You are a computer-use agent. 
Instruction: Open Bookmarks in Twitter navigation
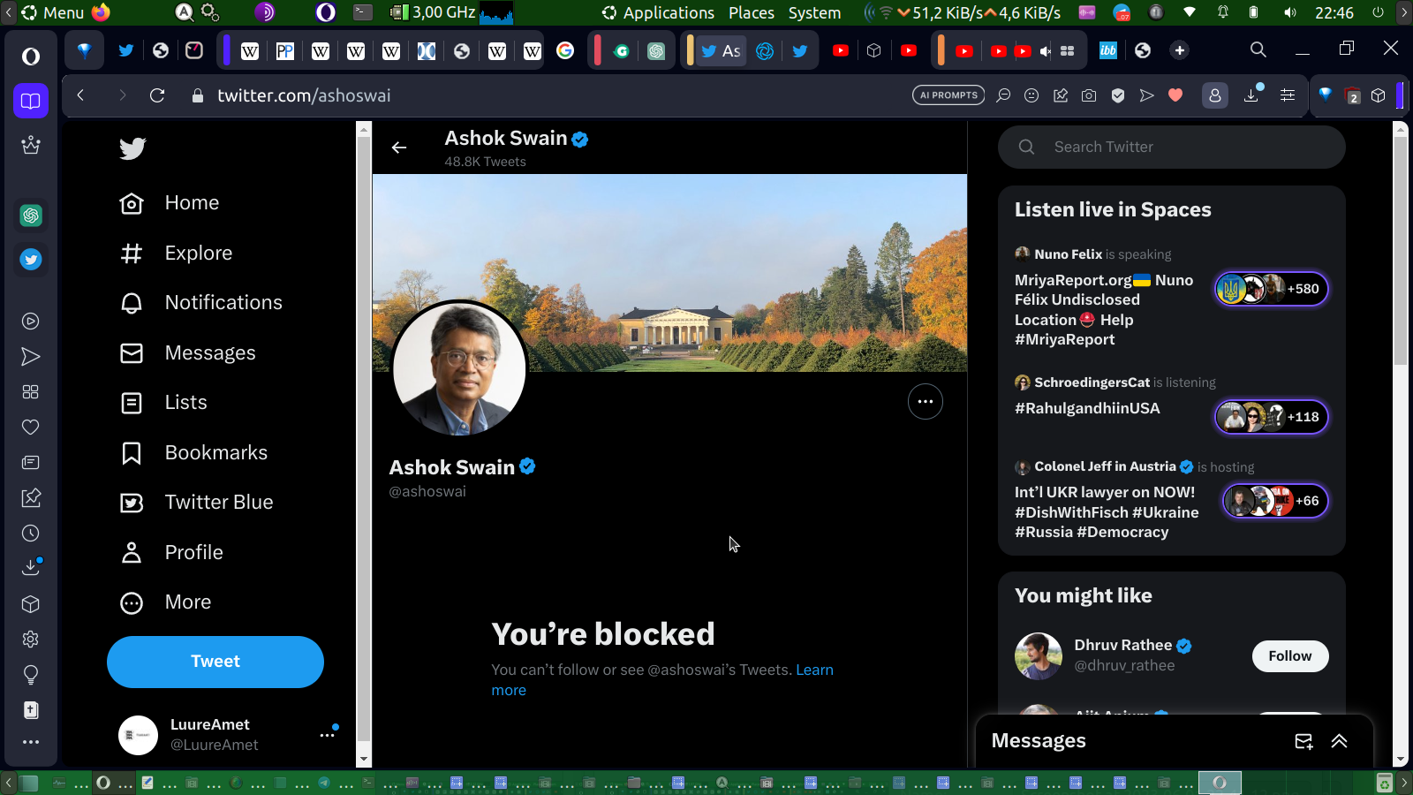pyautogui.click(x=193, y=453)
